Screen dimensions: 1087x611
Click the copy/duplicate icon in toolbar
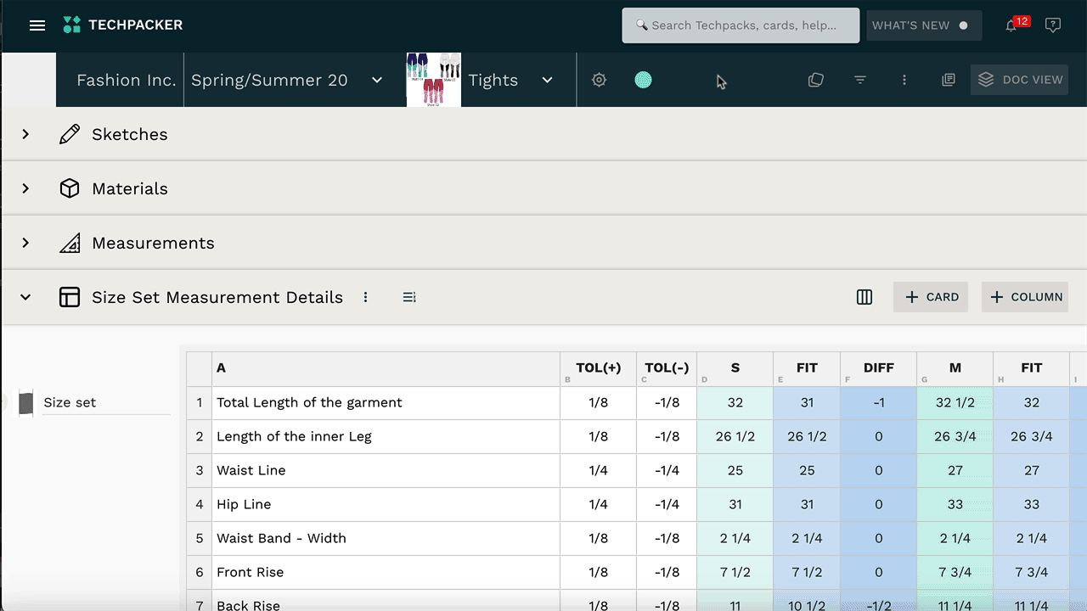tap(815, 80)
